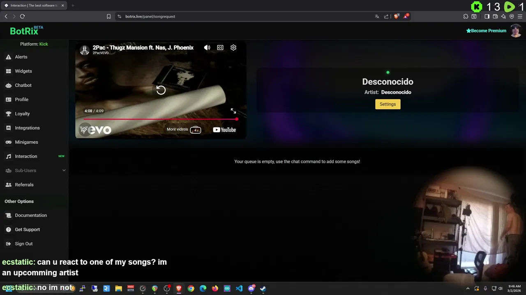
Task: Open Visual Studio Code from taskbar
Action: [239, 288]
